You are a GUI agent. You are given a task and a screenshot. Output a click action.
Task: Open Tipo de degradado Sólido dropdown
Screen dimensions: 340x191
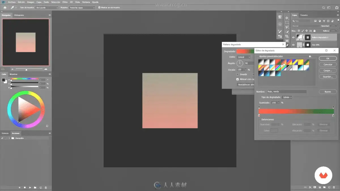click(287, 97)
